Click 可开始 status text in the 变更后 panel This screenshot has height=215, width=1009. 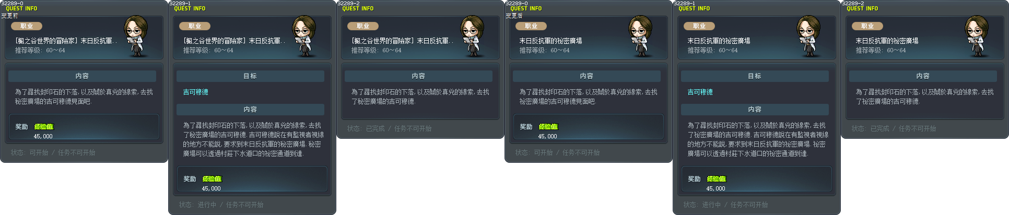tap(543, 153)
